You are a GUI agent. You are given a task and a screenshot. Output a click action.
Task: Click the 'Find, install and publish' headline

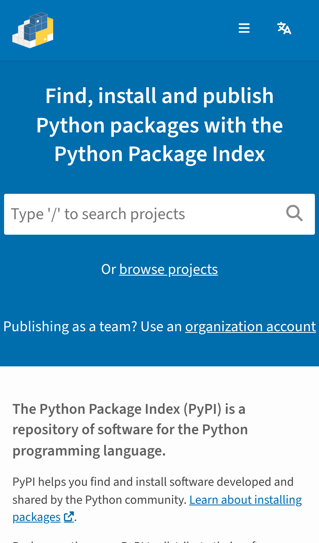point(159,96)
